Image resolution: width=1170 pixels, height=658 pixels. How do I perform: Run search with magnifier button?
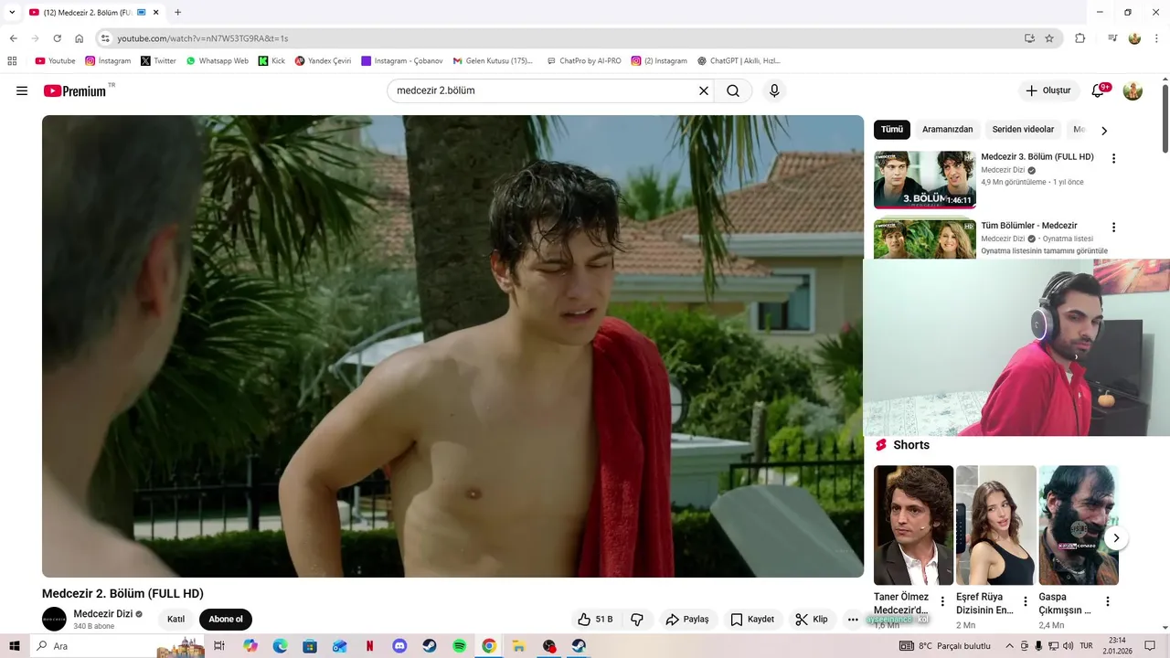(733, 90)
